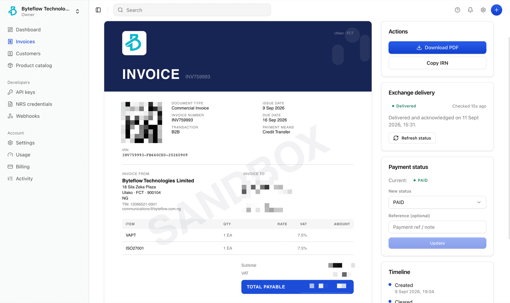Open notifications bell
Viewport: 510px width, 303px height.
click(470, 10)
